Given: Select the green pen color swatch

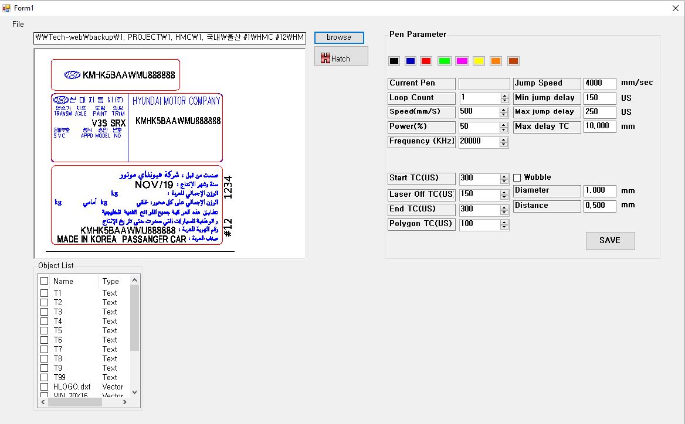Looking at the screenshot, I should (x=444, y=61).
